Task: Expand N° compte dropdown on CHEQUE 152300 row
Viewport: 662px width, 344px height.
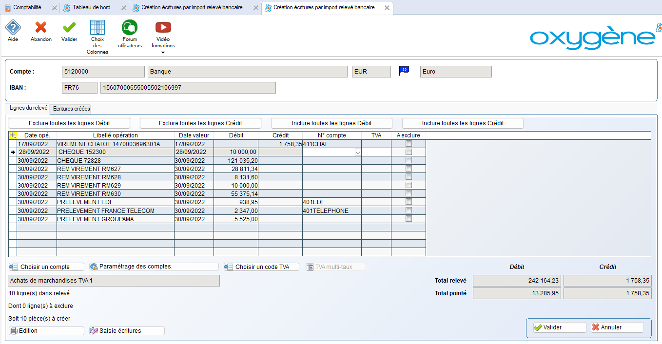Action: click(x=357, y=153)
